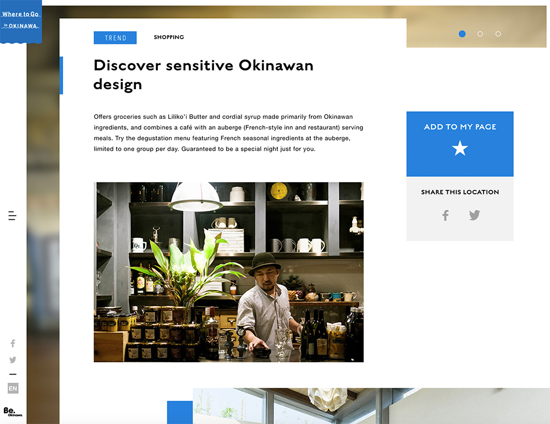Click the sidebar Facebook icon

coord(13,343)
